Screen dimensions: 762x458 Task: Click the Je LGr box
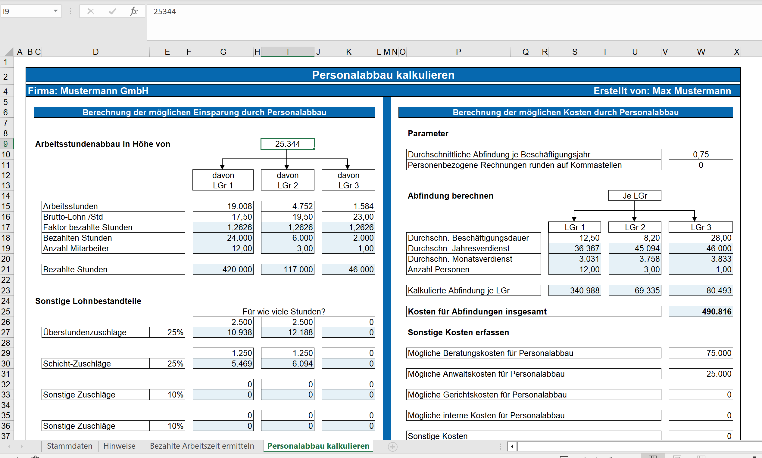(x=635, y=196)
